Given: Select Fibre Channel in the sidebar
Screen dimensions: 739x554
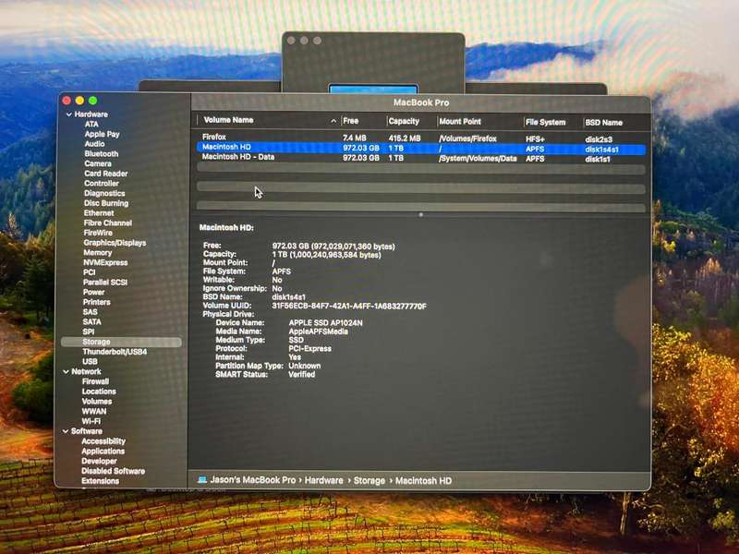Looking at the screenshot, I should 107,223.
